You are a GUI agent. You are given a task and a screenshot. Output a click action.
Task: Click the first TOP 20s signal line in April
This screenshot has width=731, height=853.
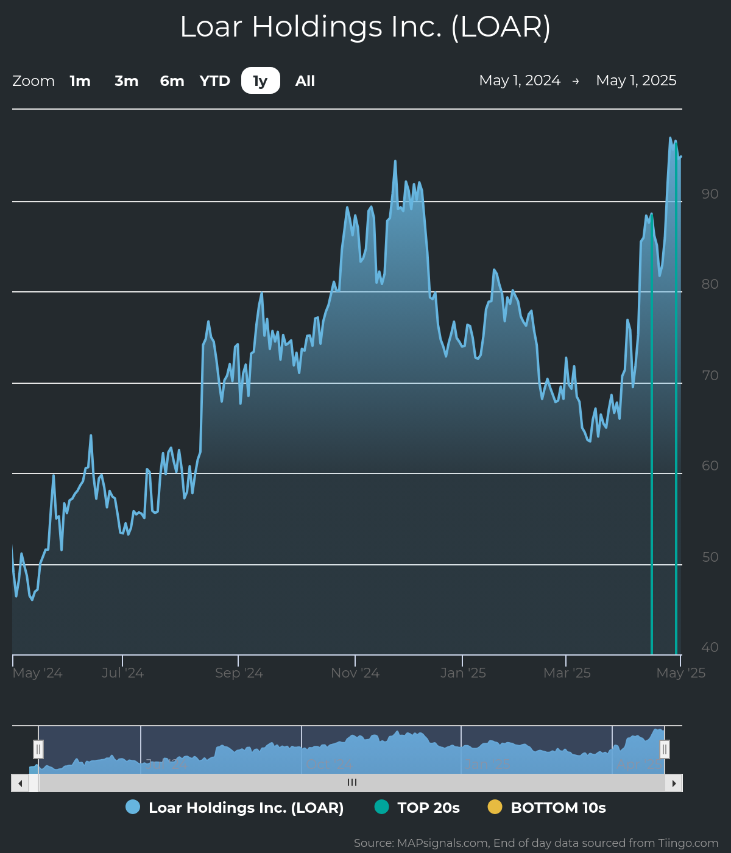pyautogui.click(x=652, y=434)
